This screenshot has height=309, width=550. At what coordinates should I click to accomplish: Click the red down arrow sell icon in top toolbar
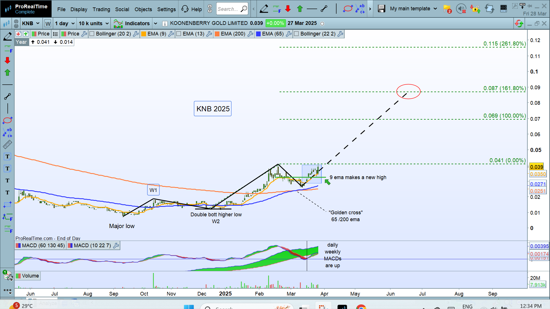[x=288, y=9]
